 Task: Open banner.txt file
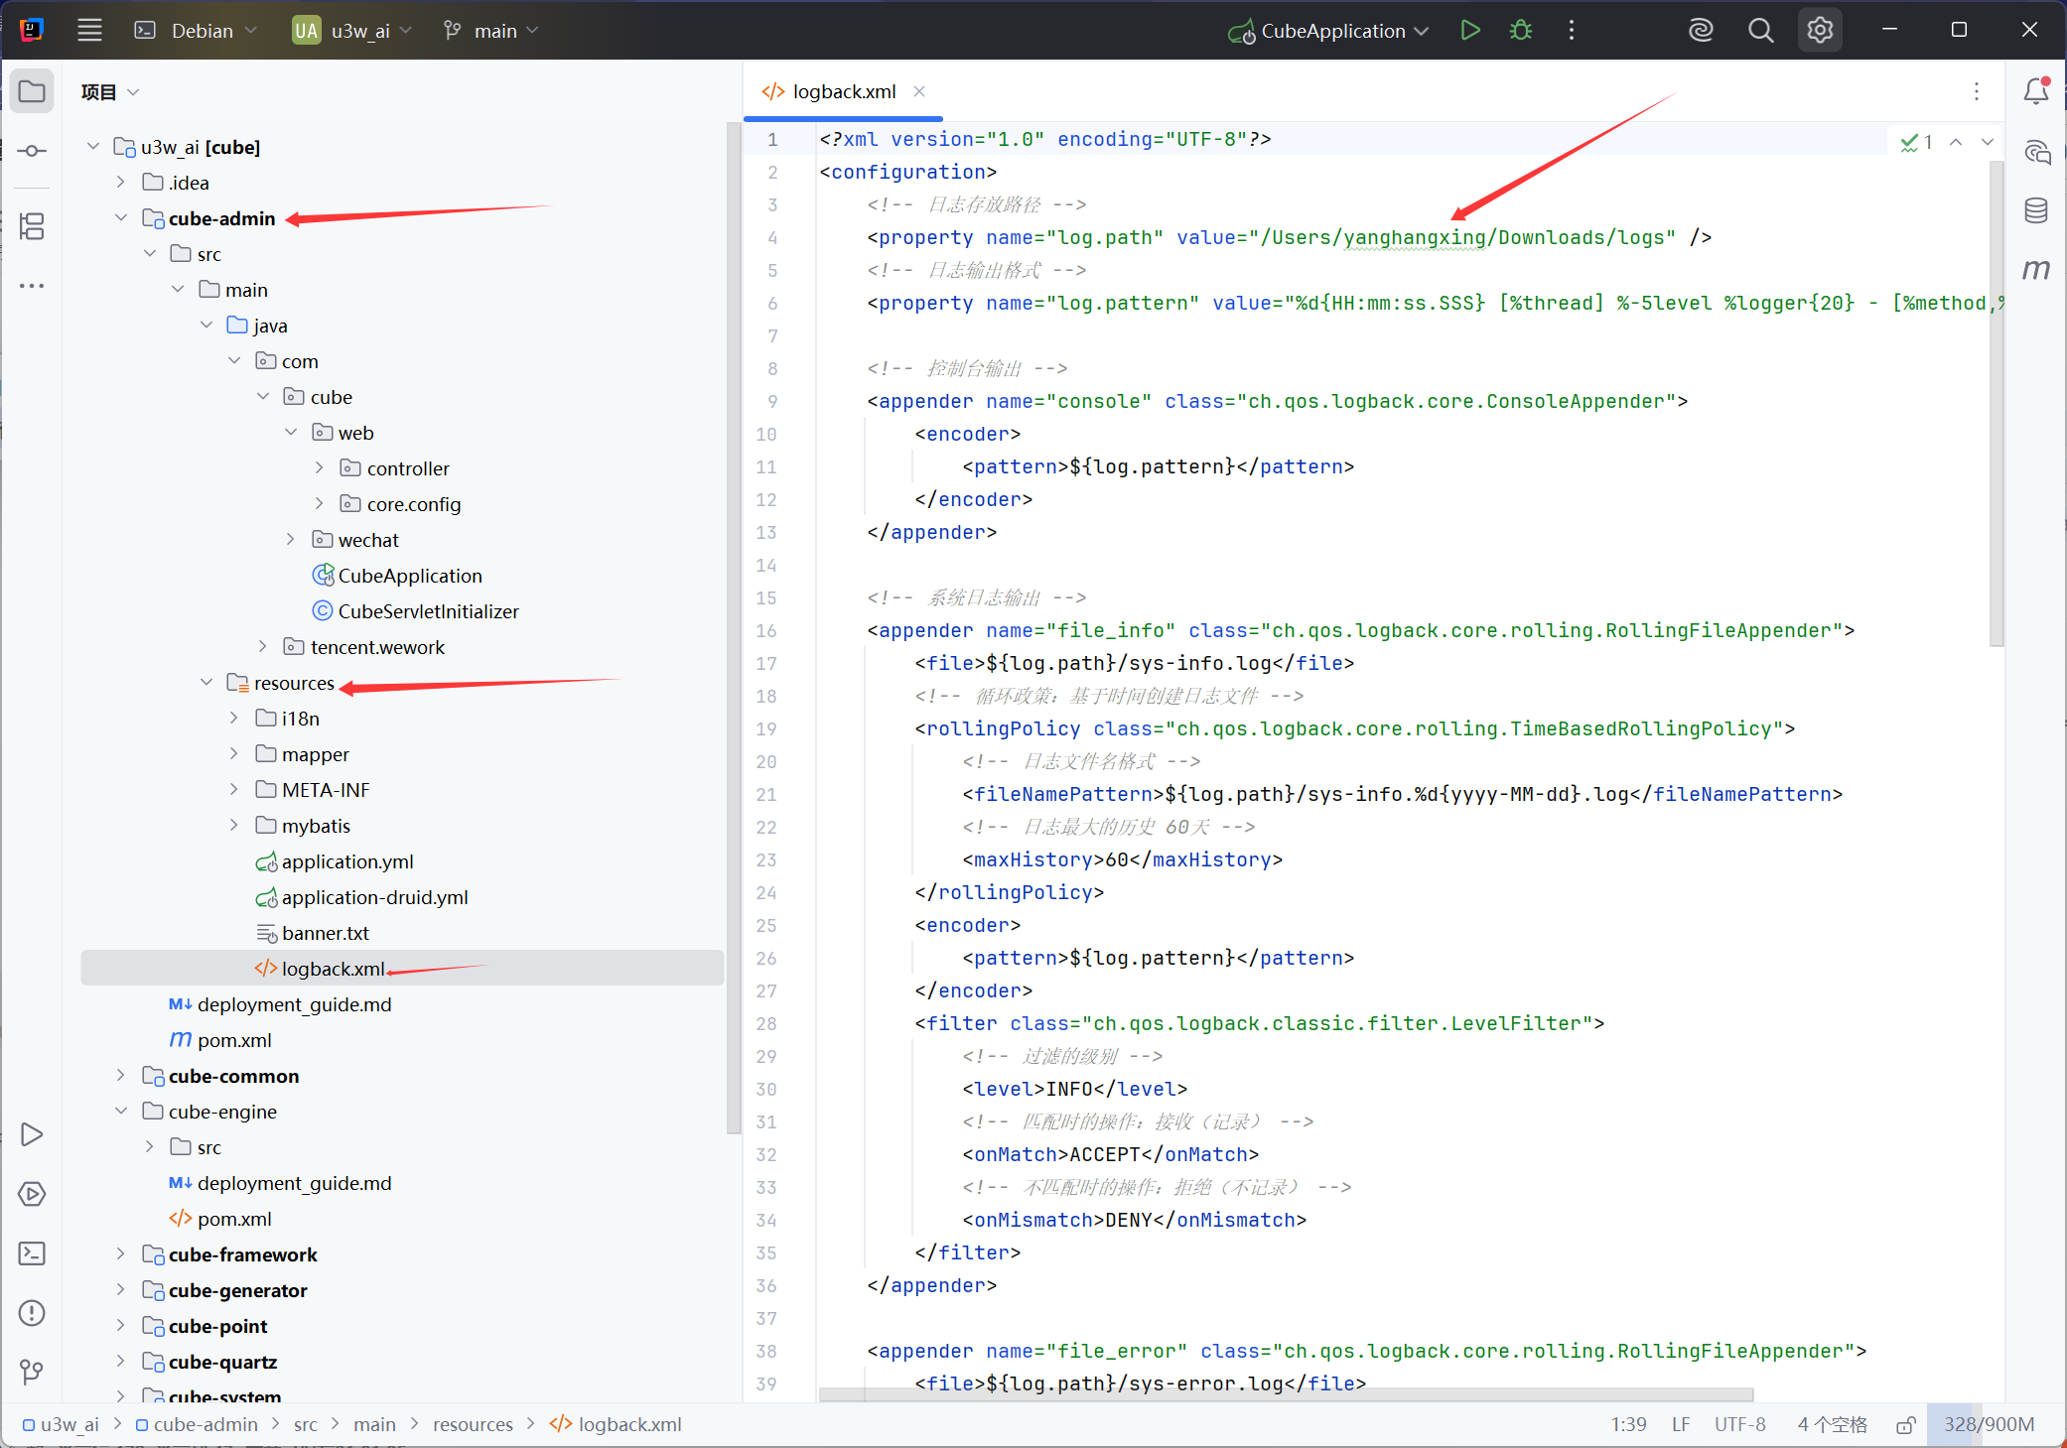coord(313,933)
